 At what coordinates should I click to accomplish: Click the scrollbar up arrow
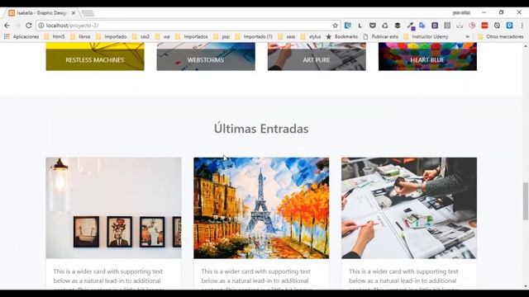(526, 46)
